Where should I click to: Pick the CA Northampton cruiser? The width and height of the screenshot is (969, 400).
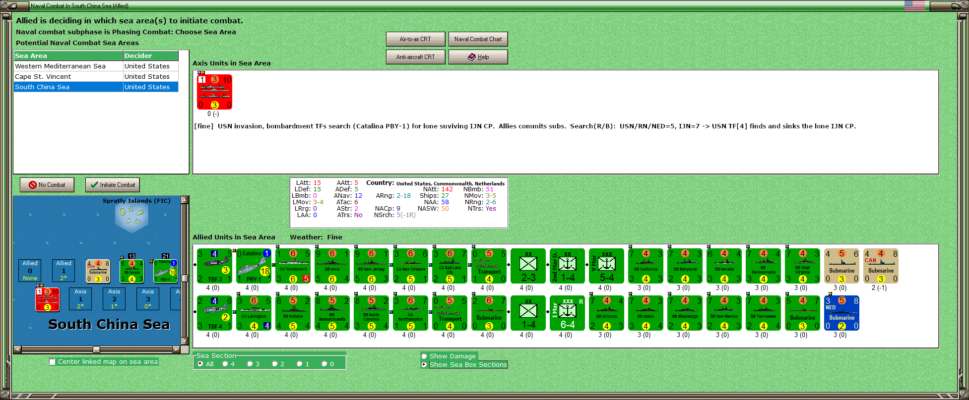410,313
